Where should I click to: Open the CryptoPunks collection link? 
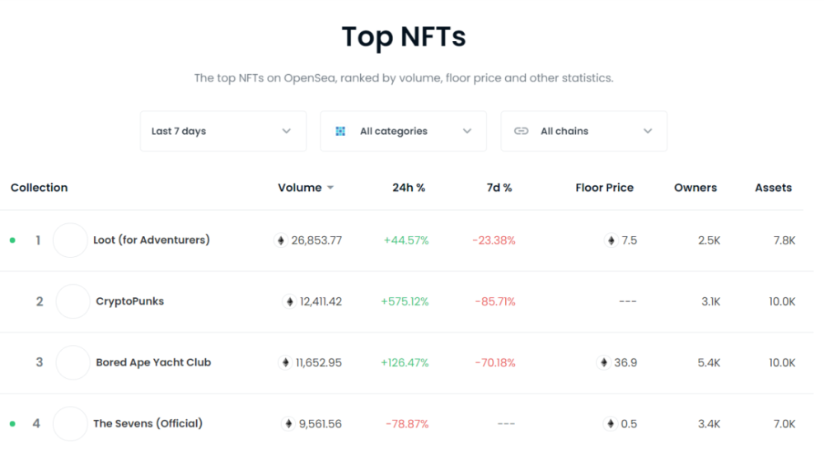tap(130, 302)
